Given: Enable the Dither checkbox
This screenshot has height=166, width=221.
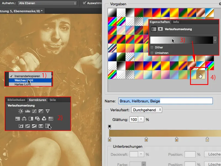Looking at the screenshot, I should coord(152,47).
